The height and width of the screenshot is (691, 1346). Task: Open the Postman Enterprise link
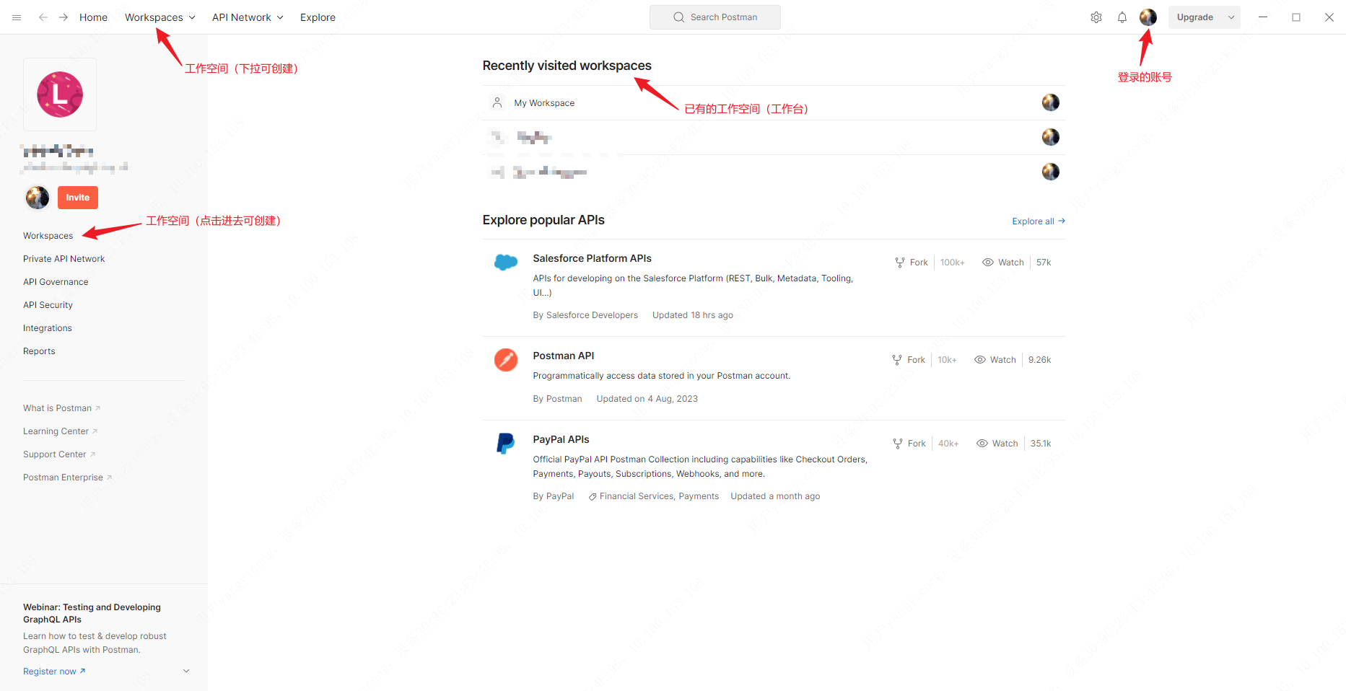(x=67, y=477)
